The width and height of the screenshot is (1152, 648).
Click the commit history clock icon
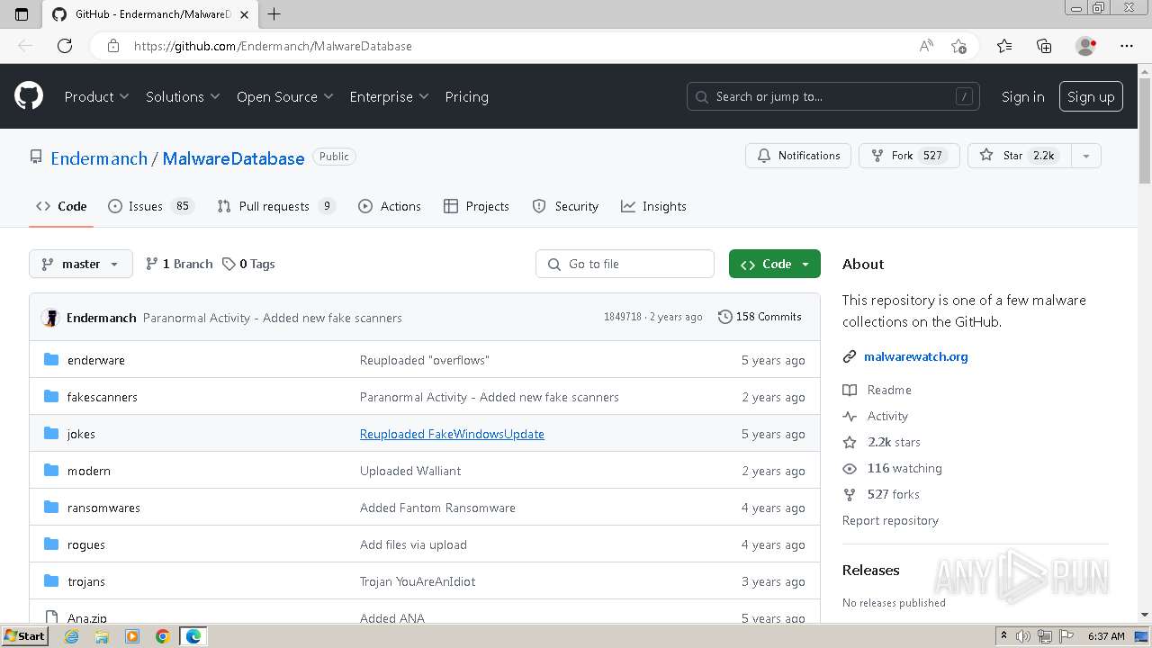click(x=724, y=317)
